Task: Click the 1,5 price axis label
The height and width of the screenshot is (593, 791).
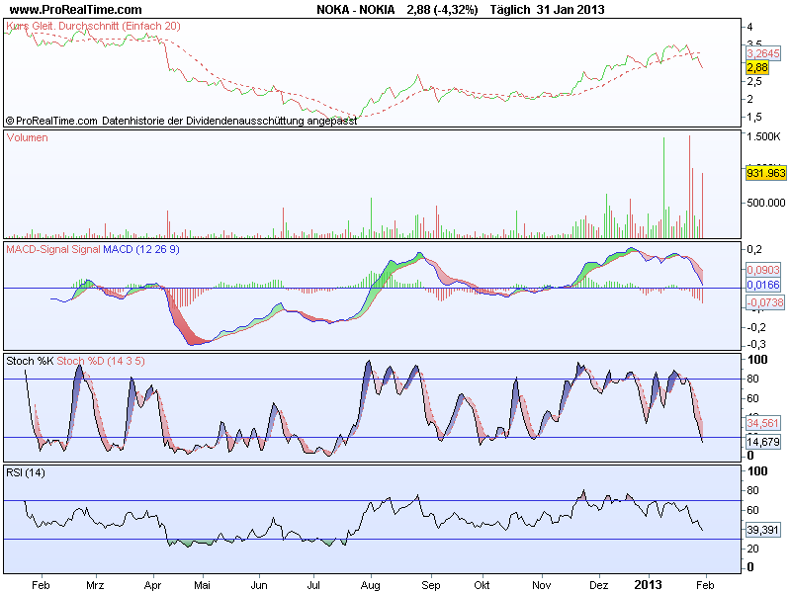Action: coord(754,117)
